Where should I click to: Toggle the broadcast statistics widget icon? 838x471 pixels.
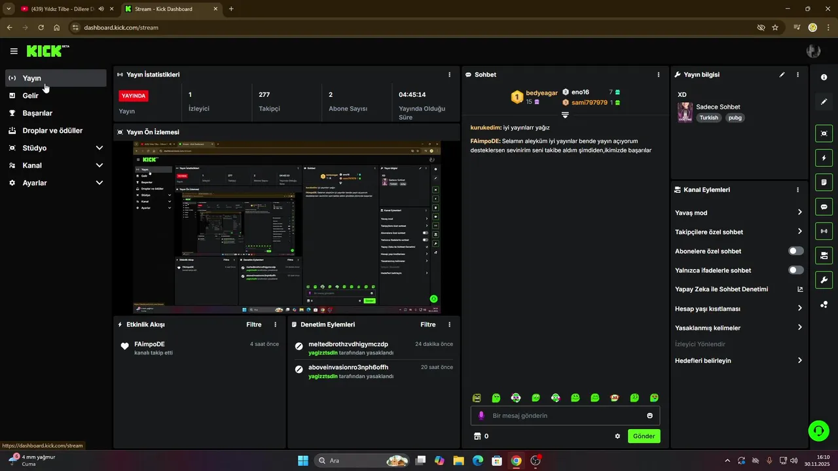tap(824, 231)
